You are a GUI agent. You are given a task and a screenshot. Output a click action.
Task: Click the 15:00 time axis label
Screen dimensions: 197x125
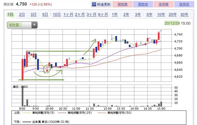coord(161,108)
